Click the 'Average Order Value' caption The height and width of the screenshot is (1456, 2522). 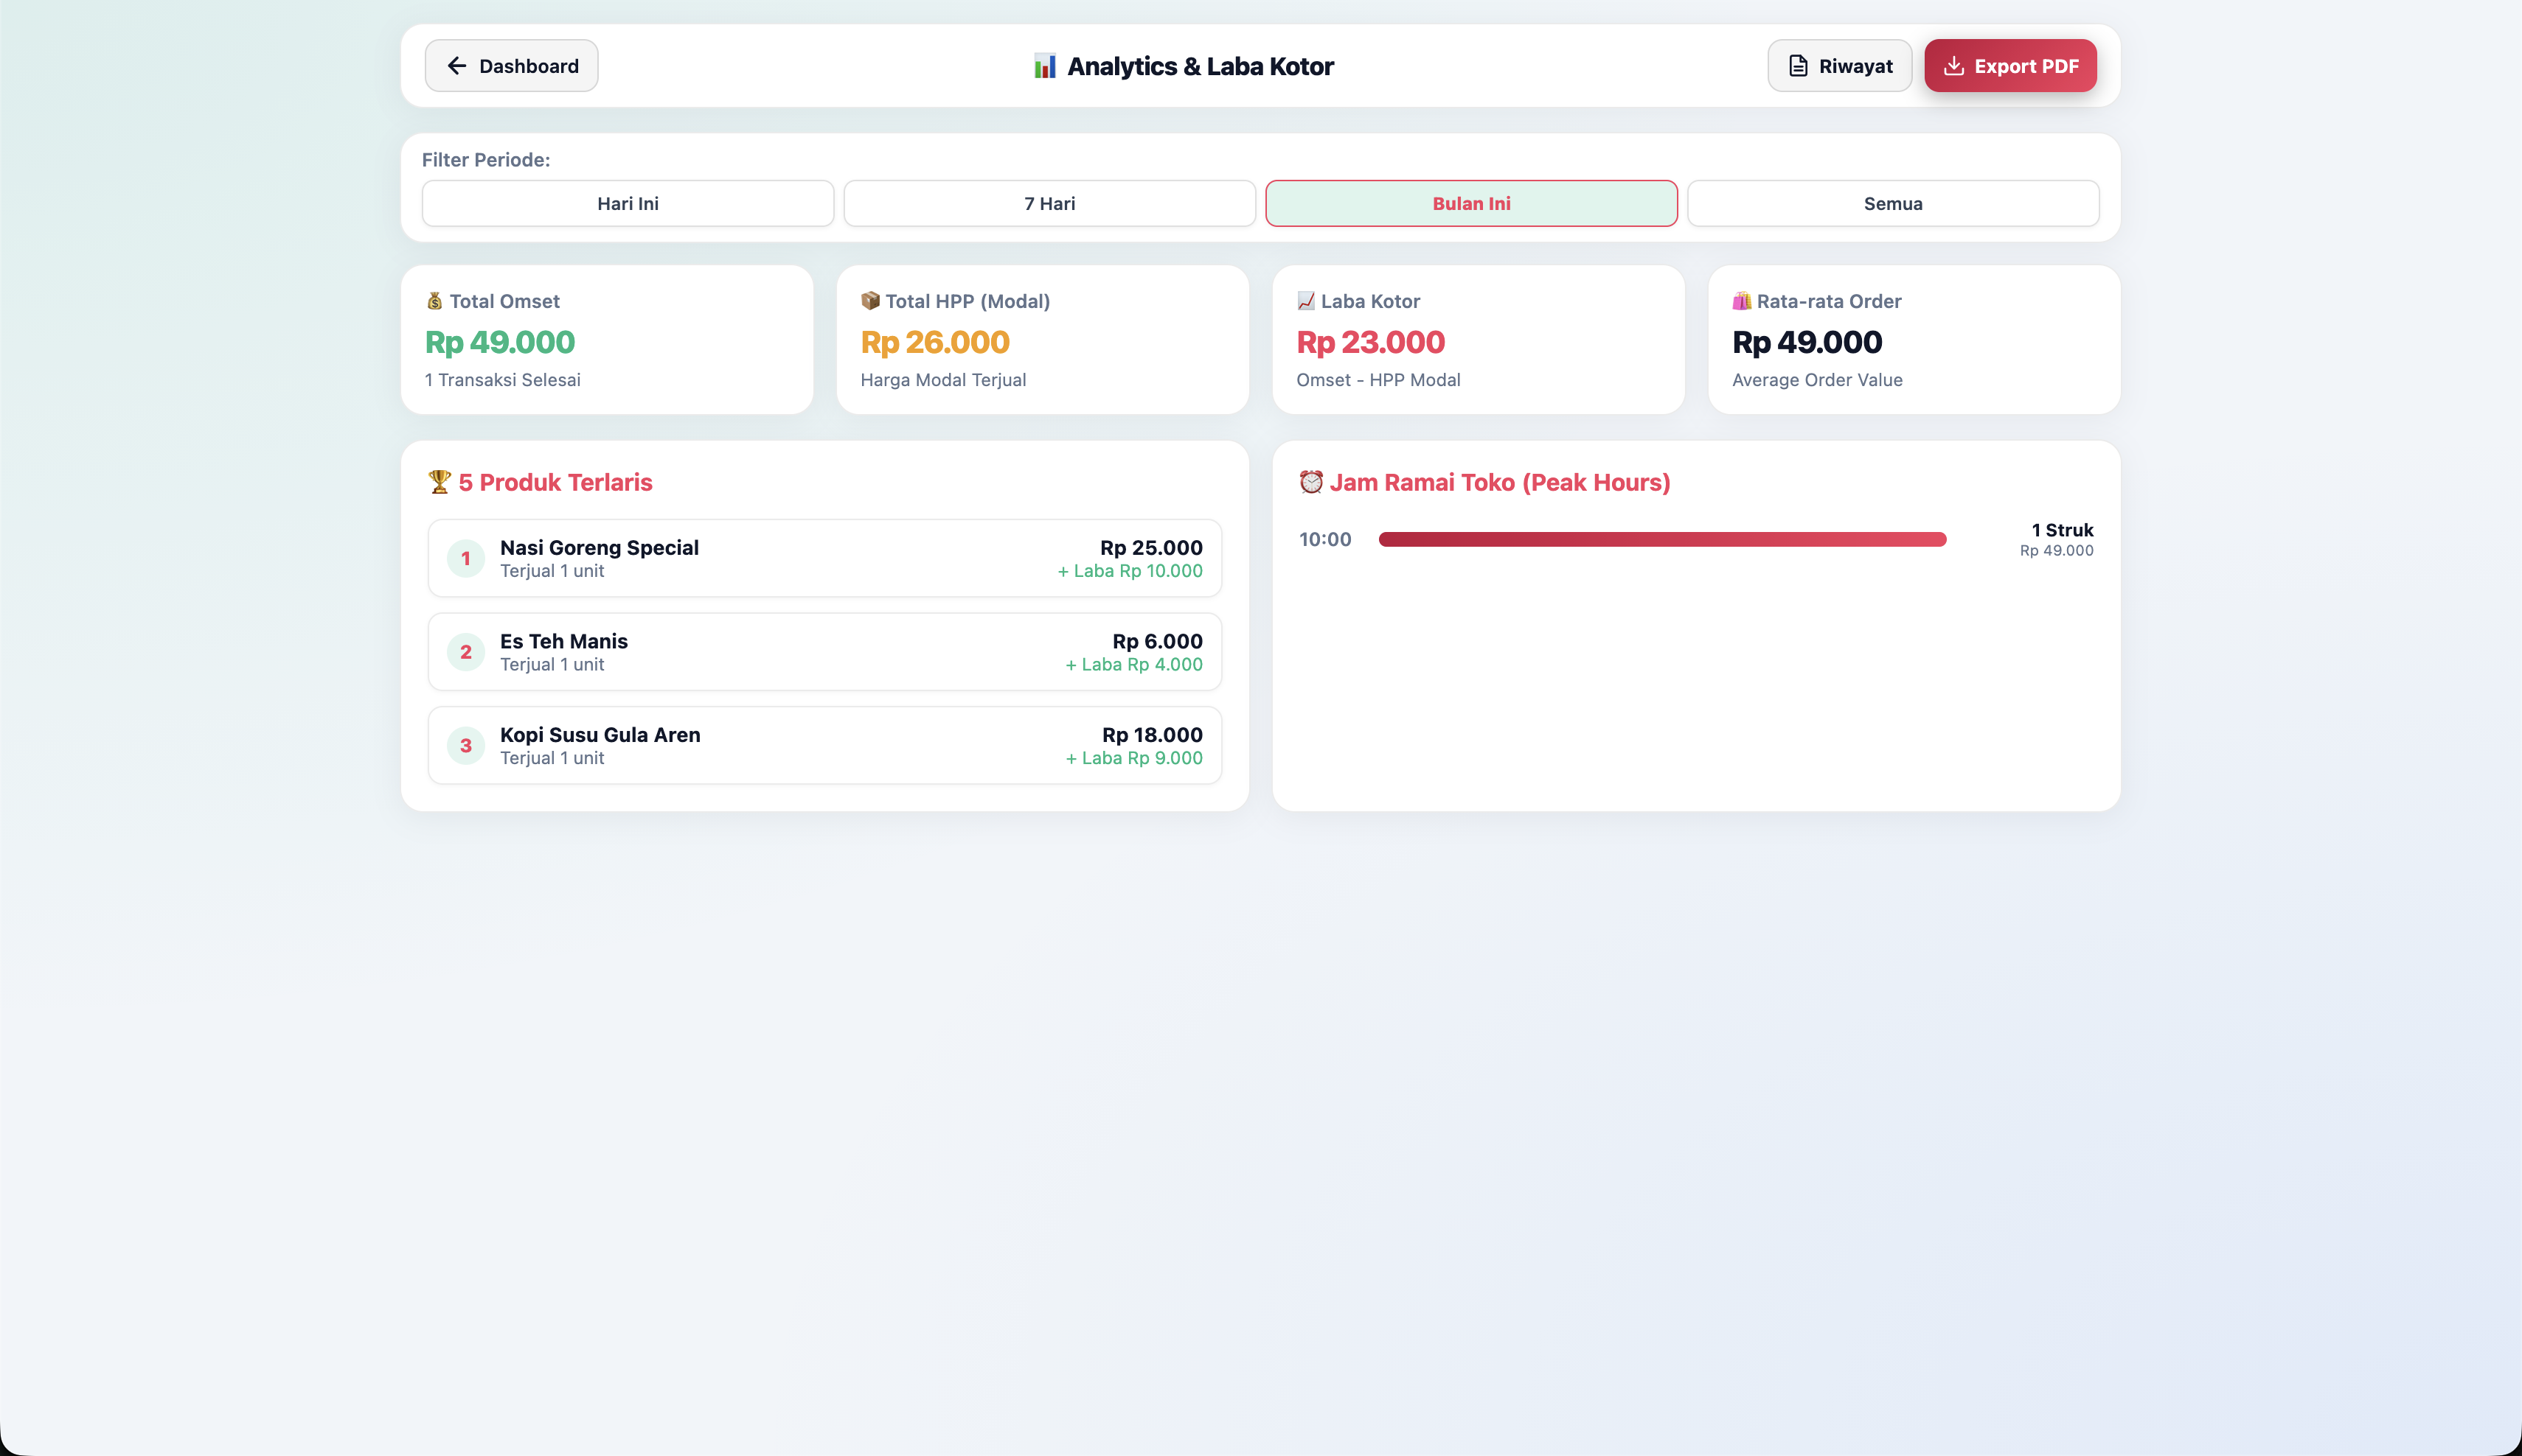point(1818,380)
